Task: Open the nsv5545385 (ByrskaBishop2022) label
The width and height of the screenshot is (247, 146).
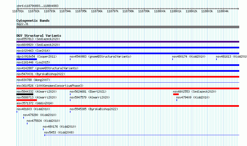Action: (94, 109)
